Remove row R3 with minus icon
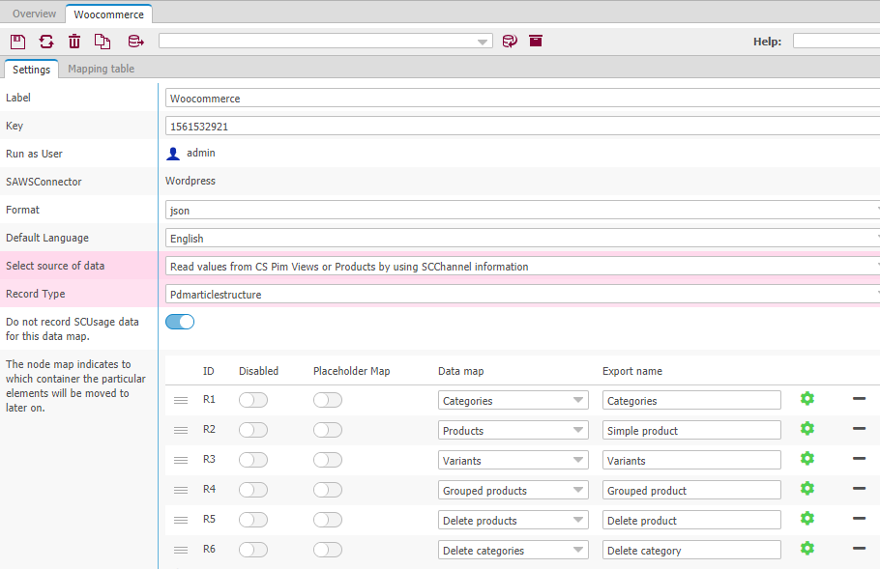 pos(859,459)
